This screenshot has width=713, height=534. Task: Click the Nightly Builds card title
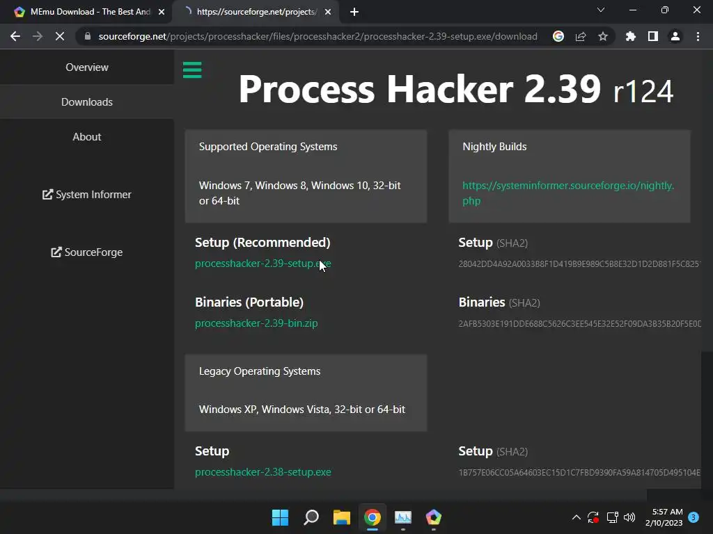(x=494, y=147)
